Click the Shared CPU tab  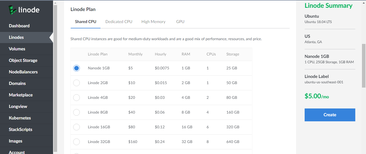tap(85, 22)
